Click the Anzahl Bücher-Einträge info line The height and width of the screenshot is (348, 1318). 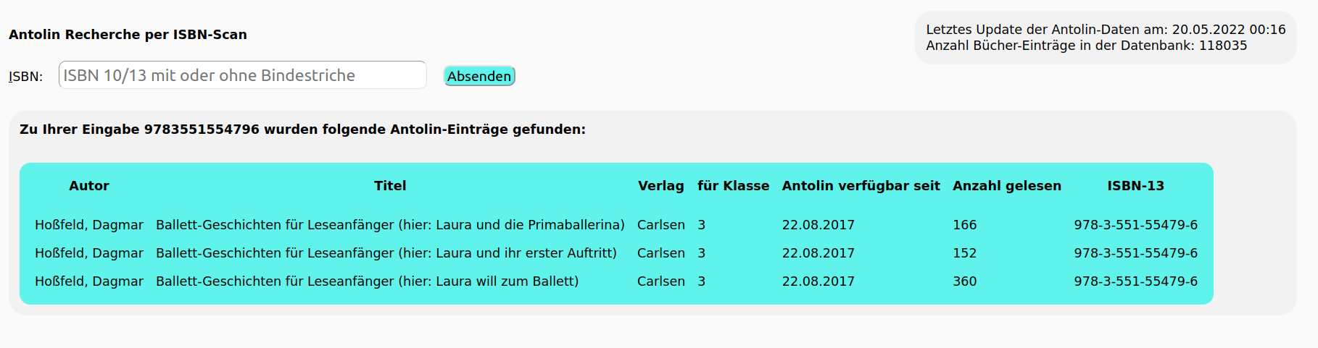tap(1086, 46)
